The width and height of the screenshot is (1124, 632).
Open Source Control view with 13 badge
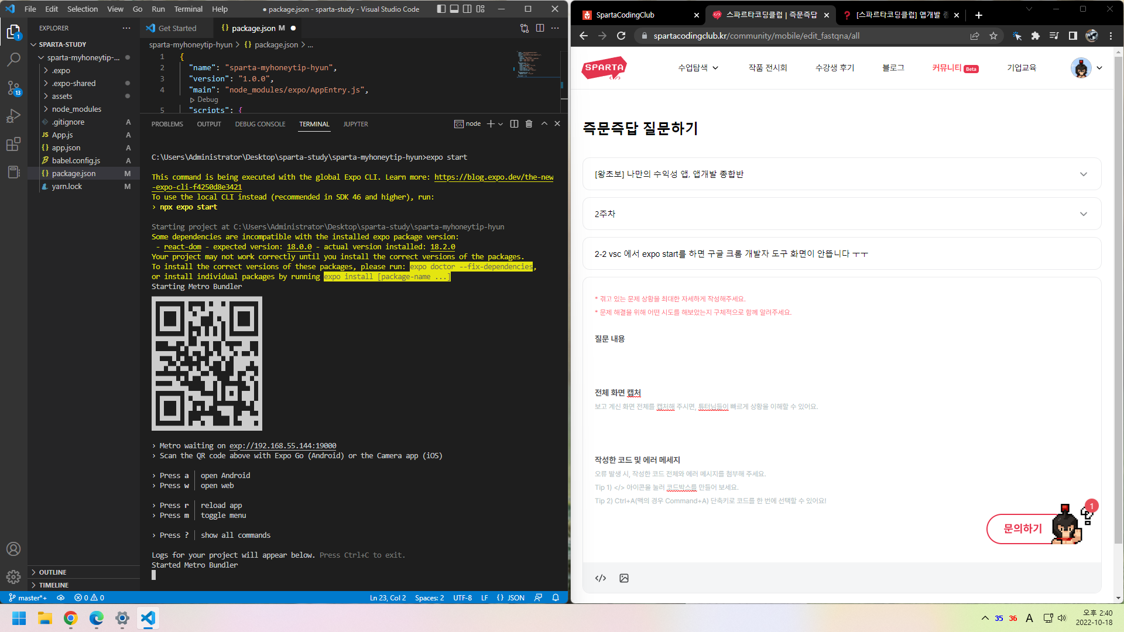[13, 88]
